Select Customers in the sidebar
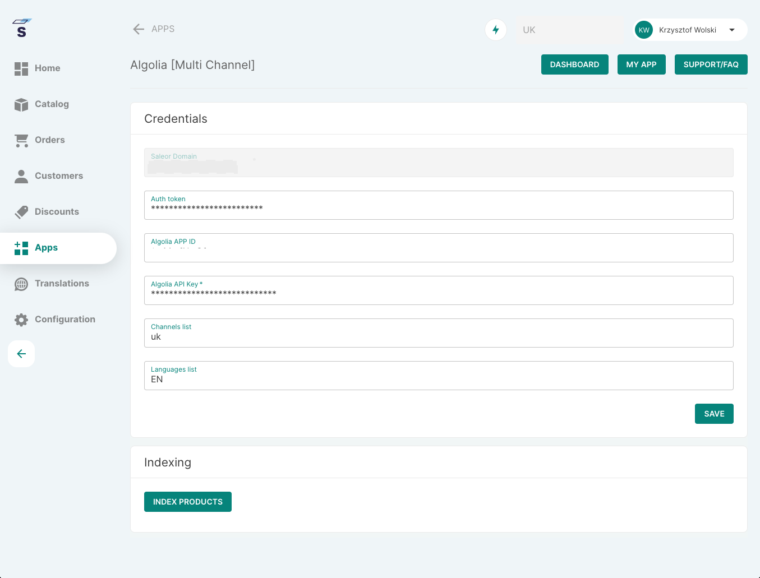Viewport: 760px width, 578px height. [59, 176]
